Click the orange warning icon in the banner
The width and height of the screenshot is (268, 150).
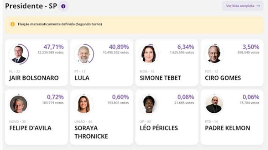pos(12,24)
